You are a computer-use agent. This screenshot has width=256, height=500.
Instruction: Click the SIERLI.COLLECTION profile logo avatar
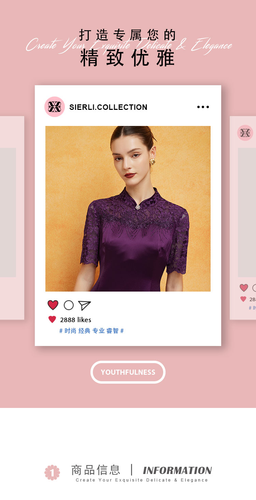tap(55, 107)
